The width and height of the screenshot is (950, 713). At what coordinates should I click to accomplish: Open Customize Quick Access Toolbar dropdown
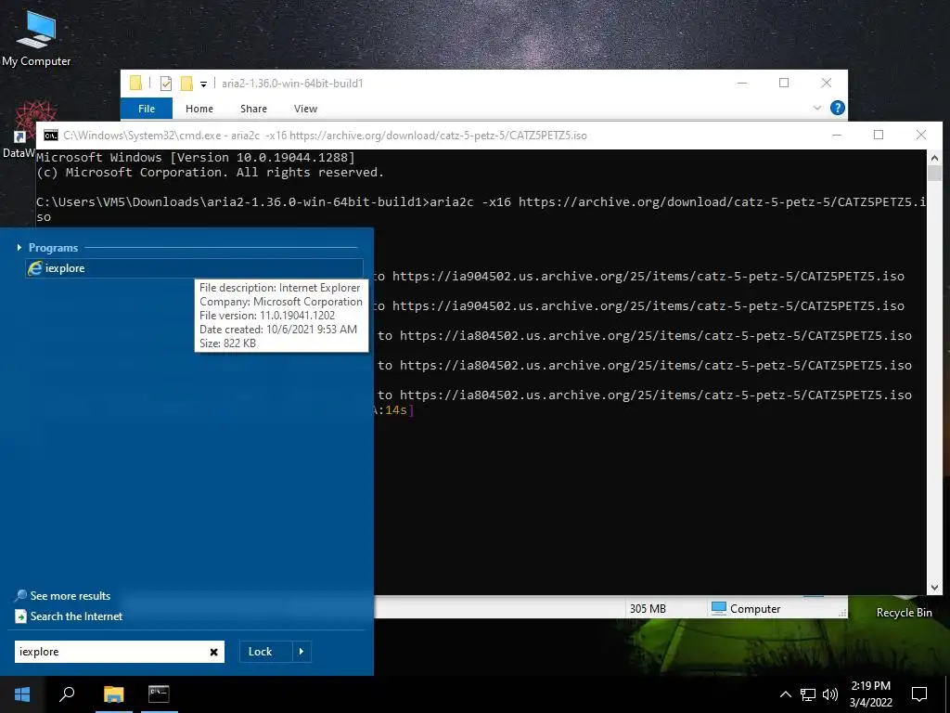(203, 84)
